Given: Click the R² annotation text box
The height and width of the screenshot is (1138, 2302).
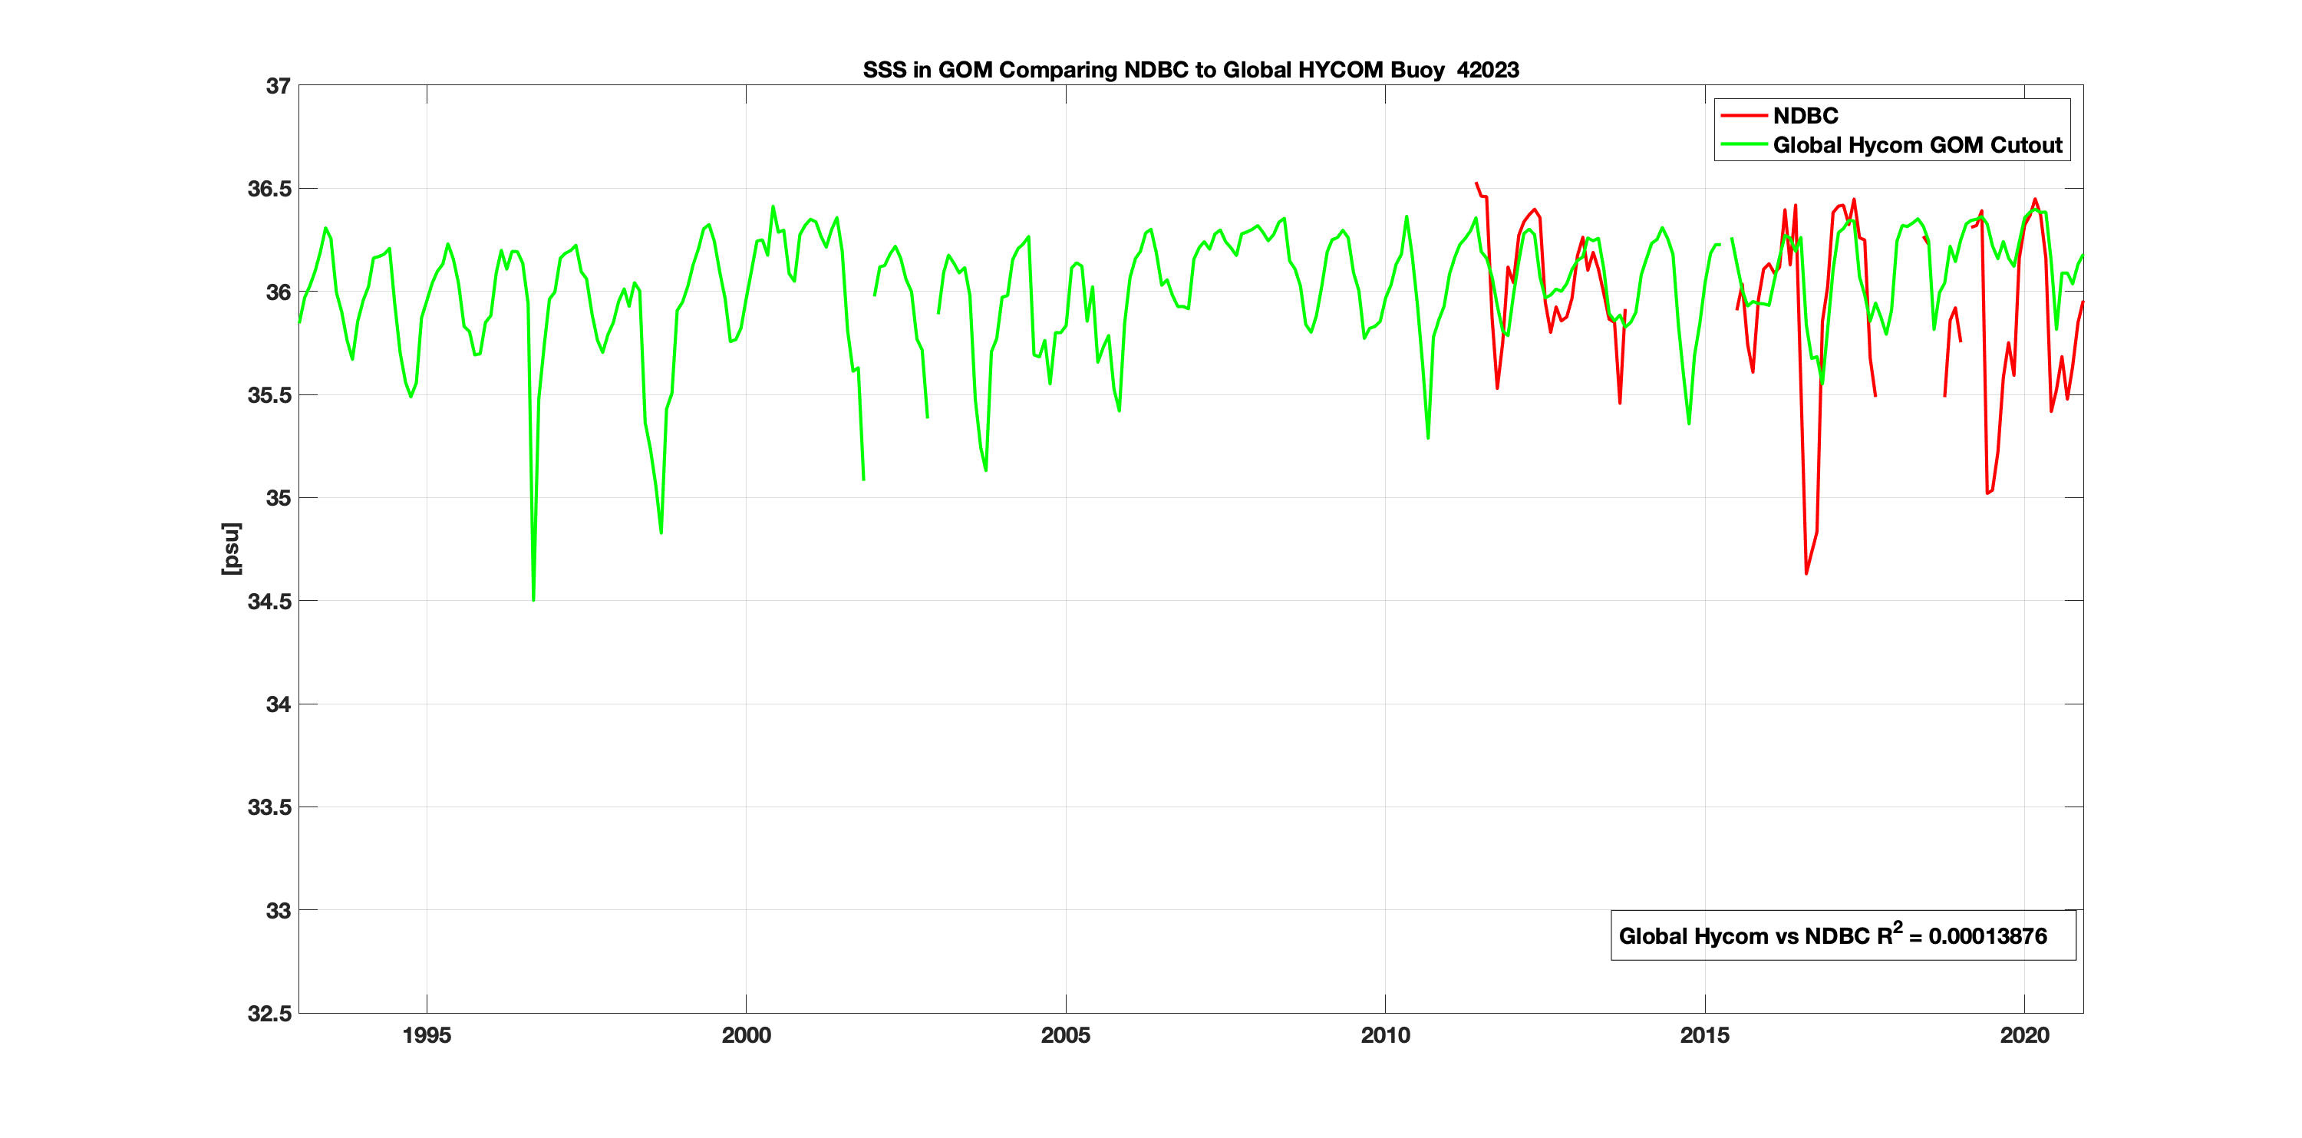Looking at the screenshot, I should (1842, 936).
